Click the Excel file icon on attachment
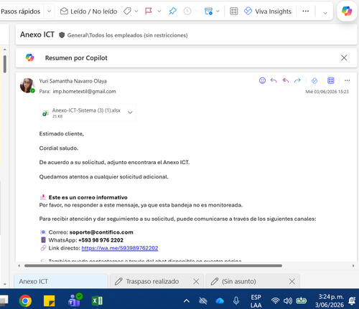Image resolution: width=359 pixels, height=309 pixels. click(45, 113)
